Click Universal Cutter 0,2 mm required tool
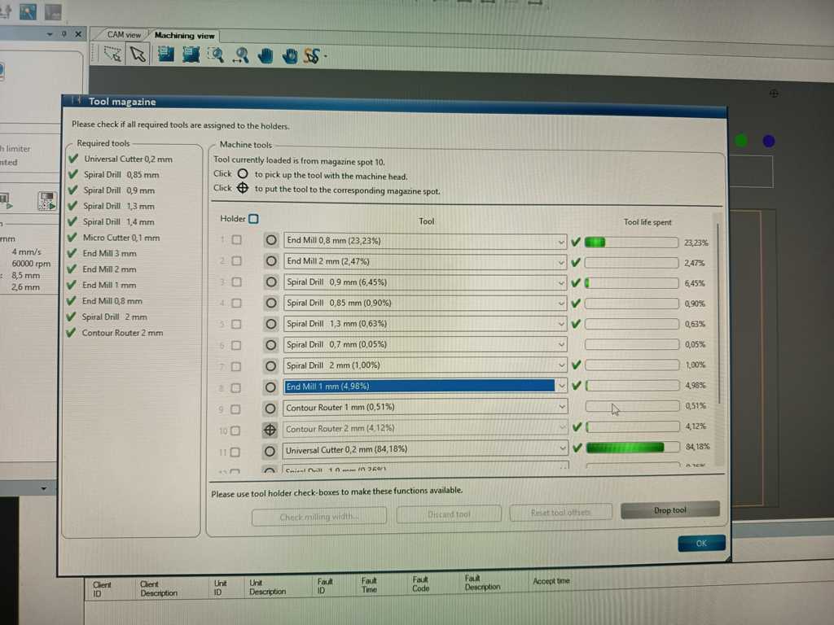Viewport: 834px width, 625px height. (x=128, y=159)
